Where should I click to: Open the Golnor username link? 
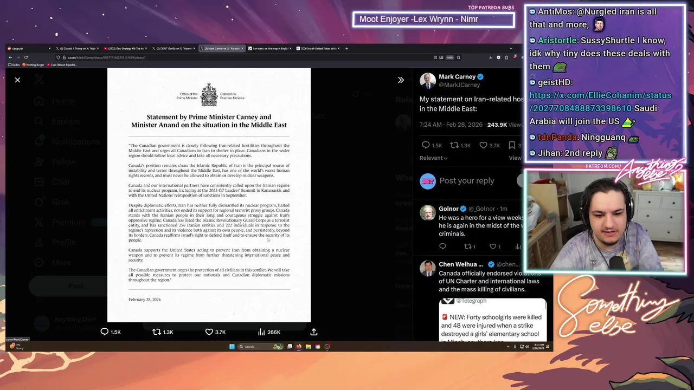(448, 209)
